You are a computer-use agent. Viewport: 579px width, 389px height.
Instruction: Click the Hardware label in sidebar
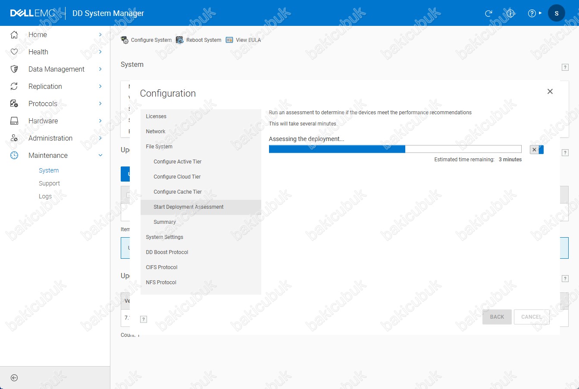tap(43, 121)
